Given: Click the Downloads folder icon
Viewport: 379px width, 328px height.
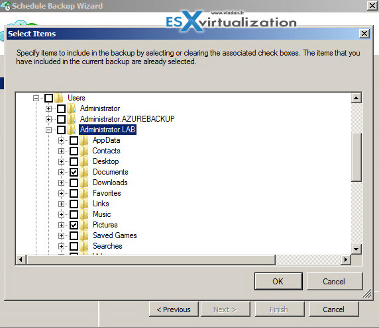Looking at the screenshot, I should [x=84, y=183].
